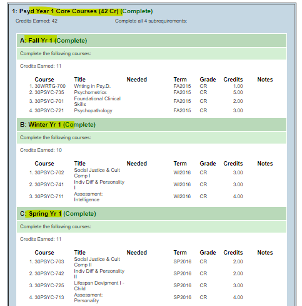The width and height of the screenshot is (302, 306).
Task: Click course code 30PSYC-713
Action: [49, 297]
